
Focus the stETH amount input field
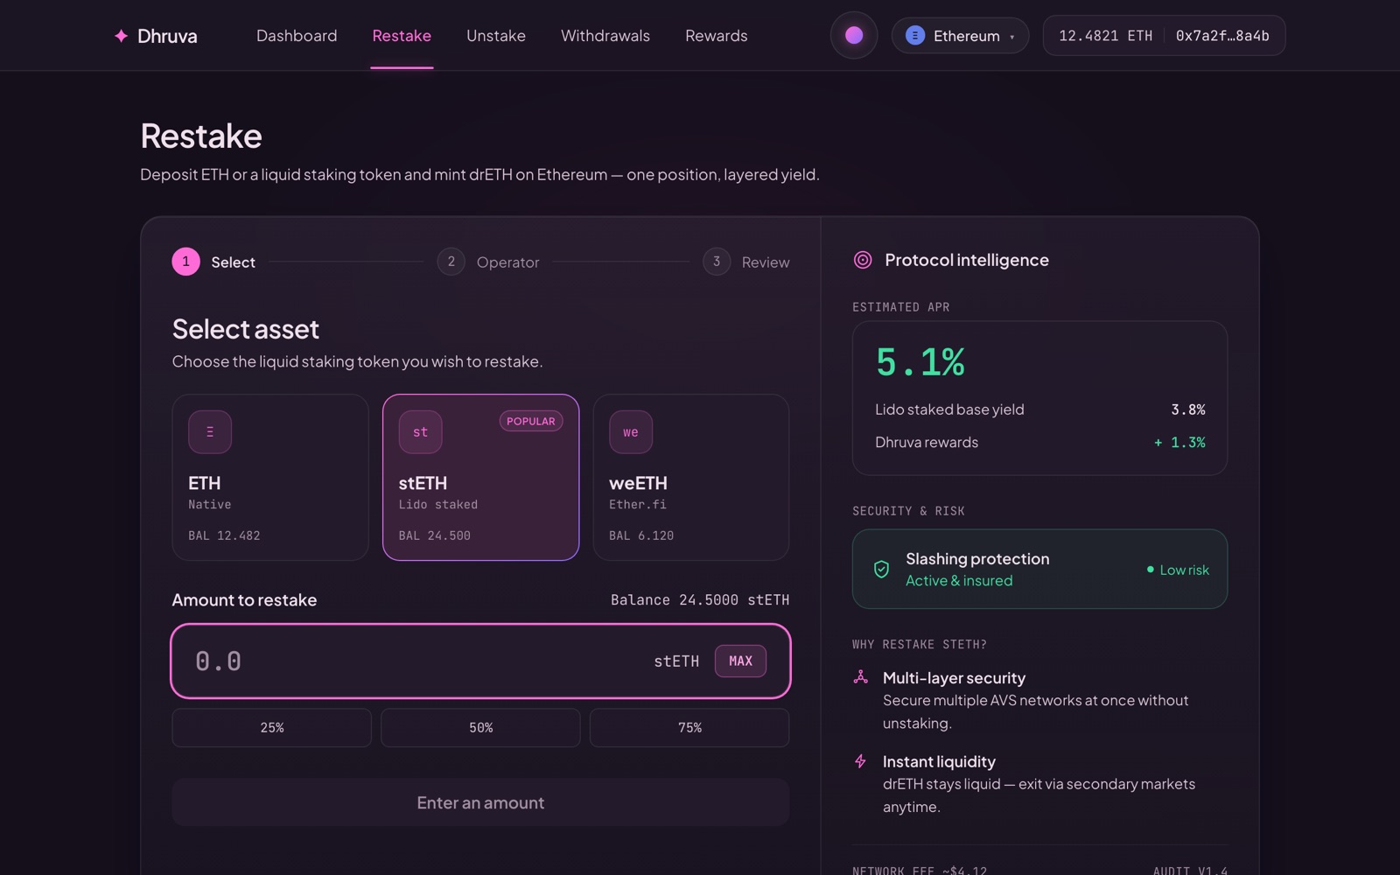(x=480, y=661)
